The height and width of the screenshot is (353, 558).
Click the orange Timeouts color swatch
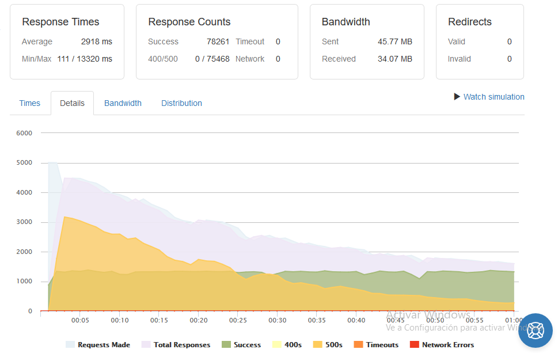(x=358, y=344)
